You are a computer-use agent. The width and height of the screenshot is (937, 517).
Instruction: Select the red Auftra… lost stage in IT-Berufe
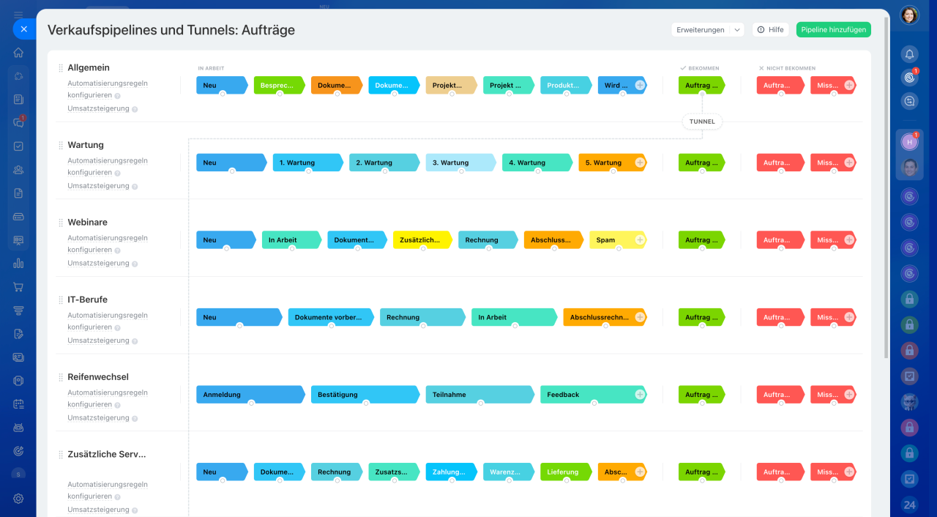point(780,317)
